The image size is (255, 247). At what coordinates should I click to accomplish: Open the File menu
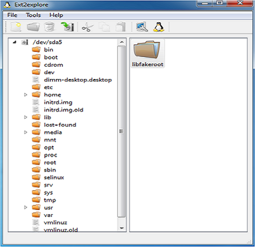(12, 15)
